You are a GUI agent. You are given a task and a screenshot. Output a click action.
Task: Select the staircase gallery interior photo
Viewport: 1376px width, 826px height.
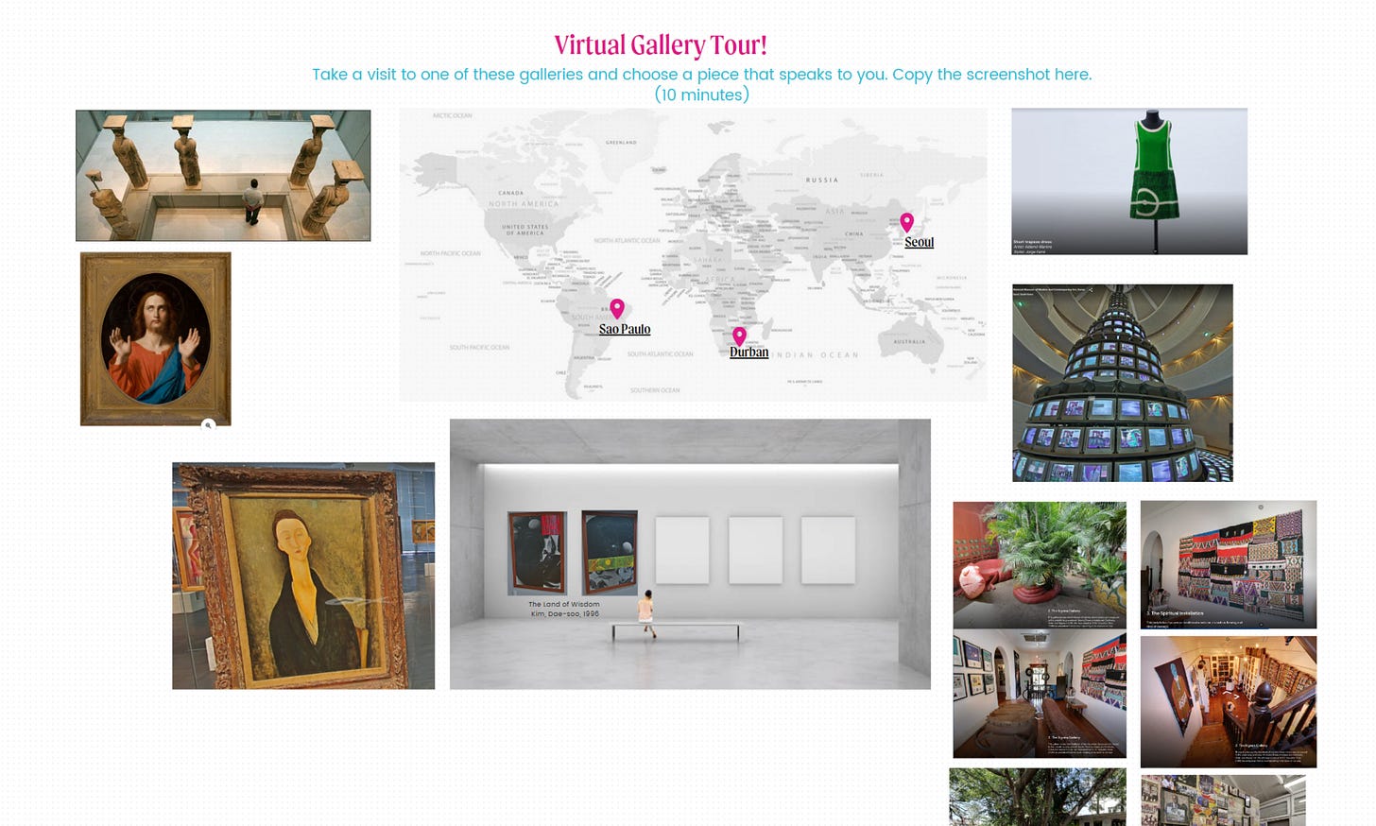point(1229,701)
